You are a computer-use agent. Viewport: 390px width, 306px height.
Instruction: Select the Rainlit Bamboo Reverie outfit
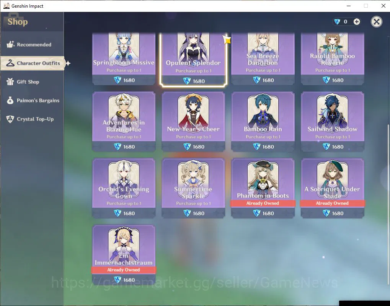point(333,59)
